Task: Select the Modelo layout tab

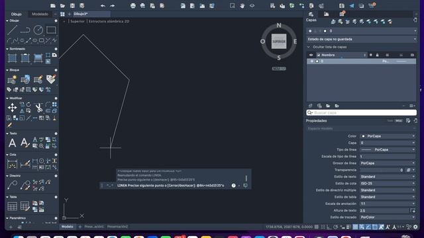Action: [68, 227]
